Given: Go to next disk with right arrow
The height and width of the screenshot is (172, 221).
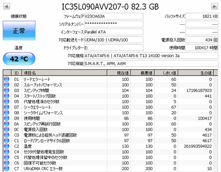Looking at the screenshot, I should [x=214, y=7].
